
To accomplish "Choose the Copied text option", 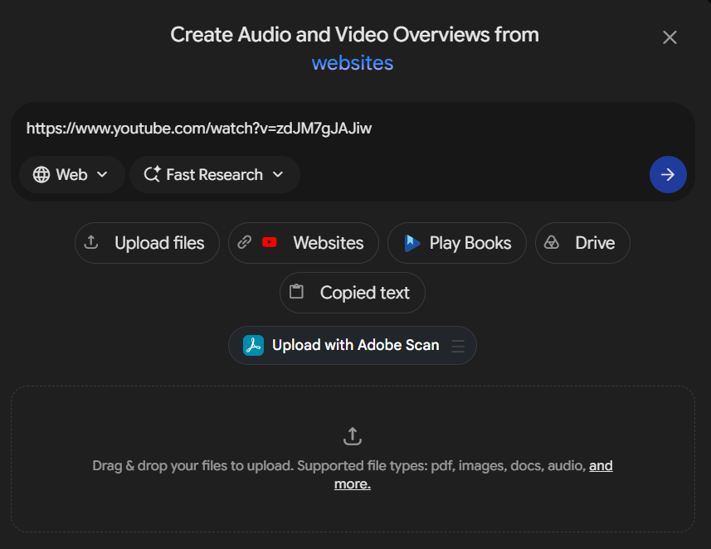I will pyautogui.click(x=353, y=293).
